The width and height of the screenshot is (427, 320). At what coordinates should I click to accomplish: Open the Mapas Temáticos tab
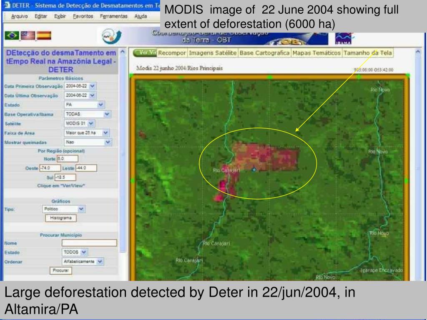pyautogui.click(x=316, y=53)
